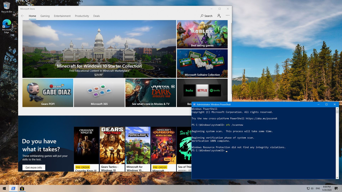Click the PowerShell icon in its title bar
This screenshot has height=192, width=342.
click(x=194, y=105)
